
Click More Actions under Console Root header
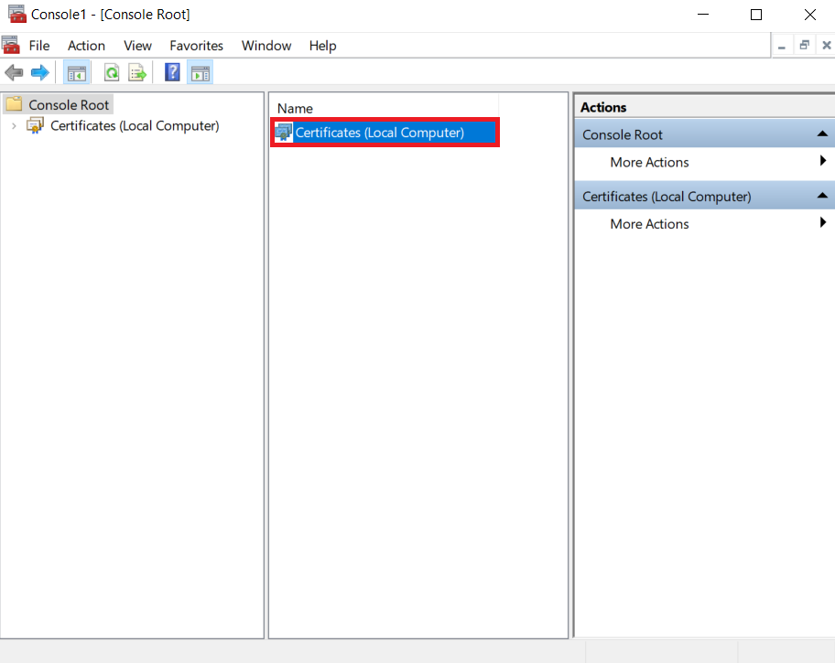point(649,162)
